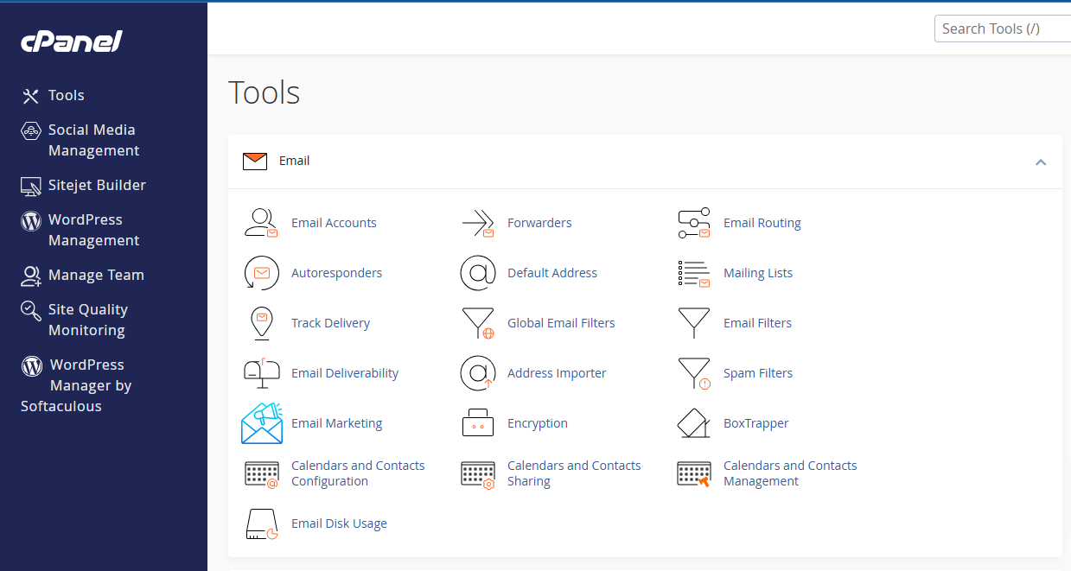
Task: Click the Autoresponders icon
Action: coord(261,273)
